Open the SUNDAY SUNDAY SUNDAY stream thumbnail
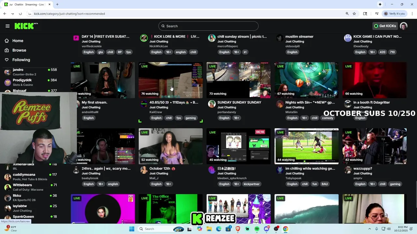Viewport: 417px width, 234px height. tap(238, 80)
